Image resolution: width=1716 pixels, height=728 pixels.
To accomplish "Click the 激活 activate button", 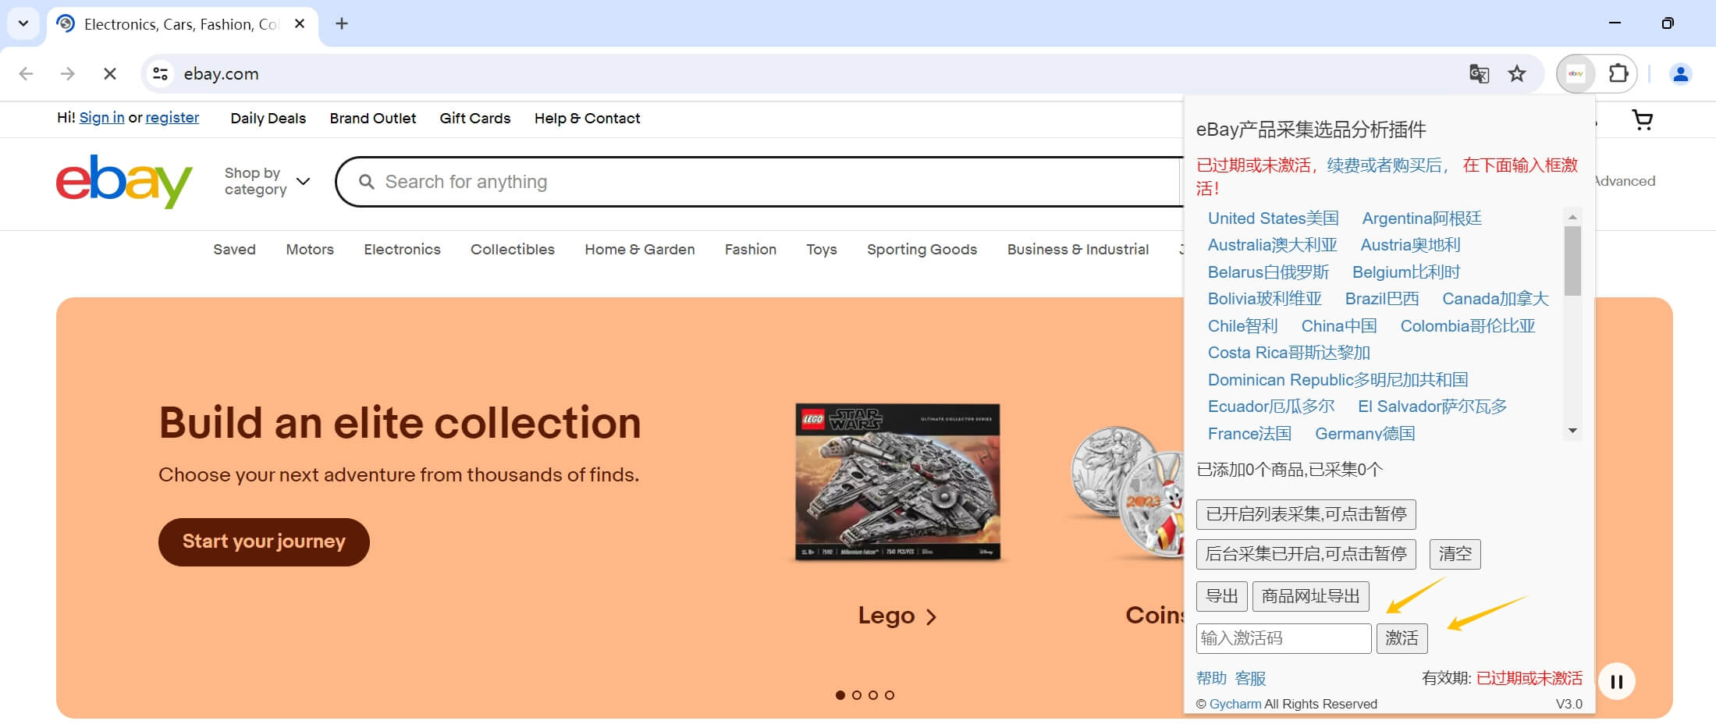I will pos(1402,638).
